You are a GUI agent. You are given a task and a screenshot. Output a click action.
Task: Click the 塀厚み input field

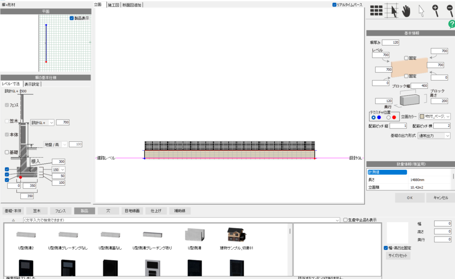(x=390, y=43)
